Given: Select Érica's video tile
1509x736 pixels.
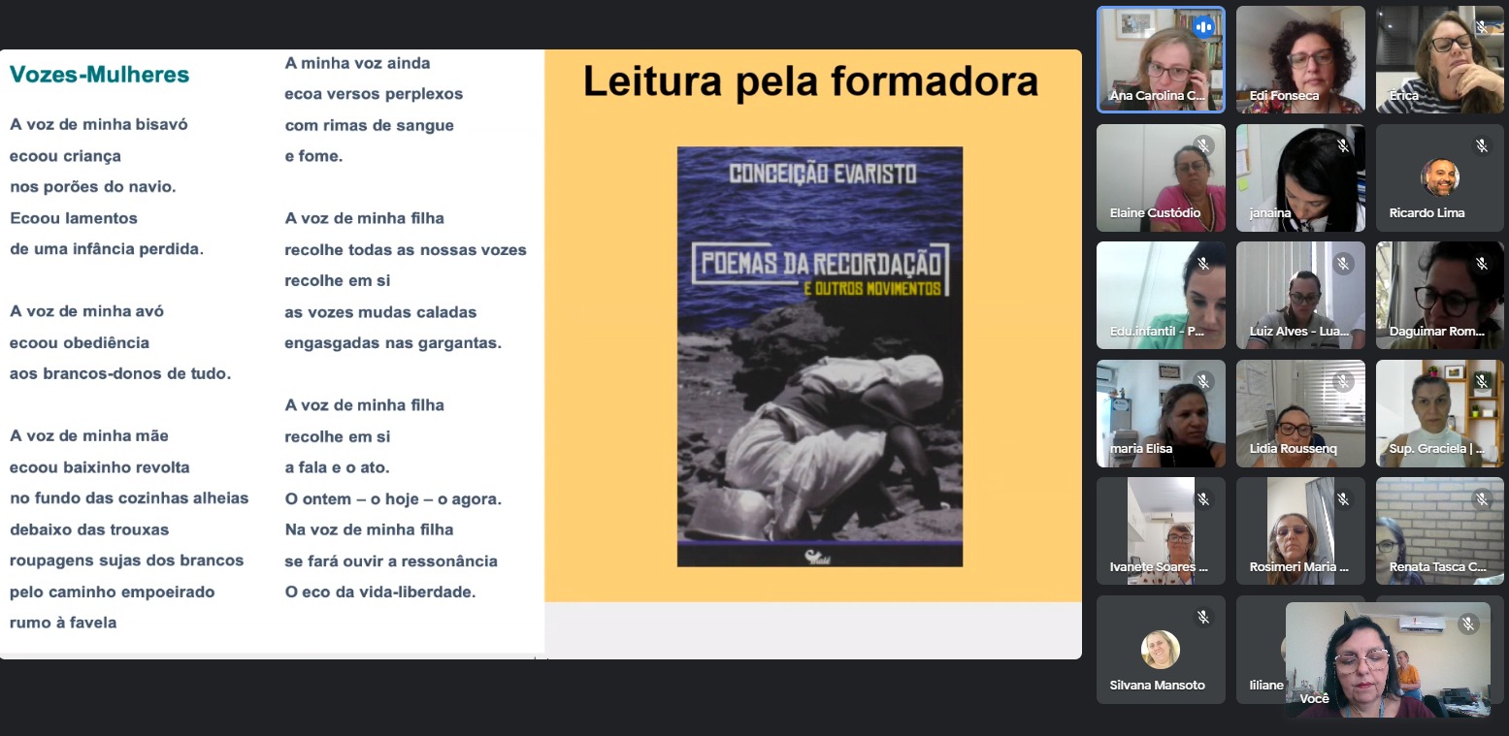Looking at the screenshot, I should (x=1440, y=60).
